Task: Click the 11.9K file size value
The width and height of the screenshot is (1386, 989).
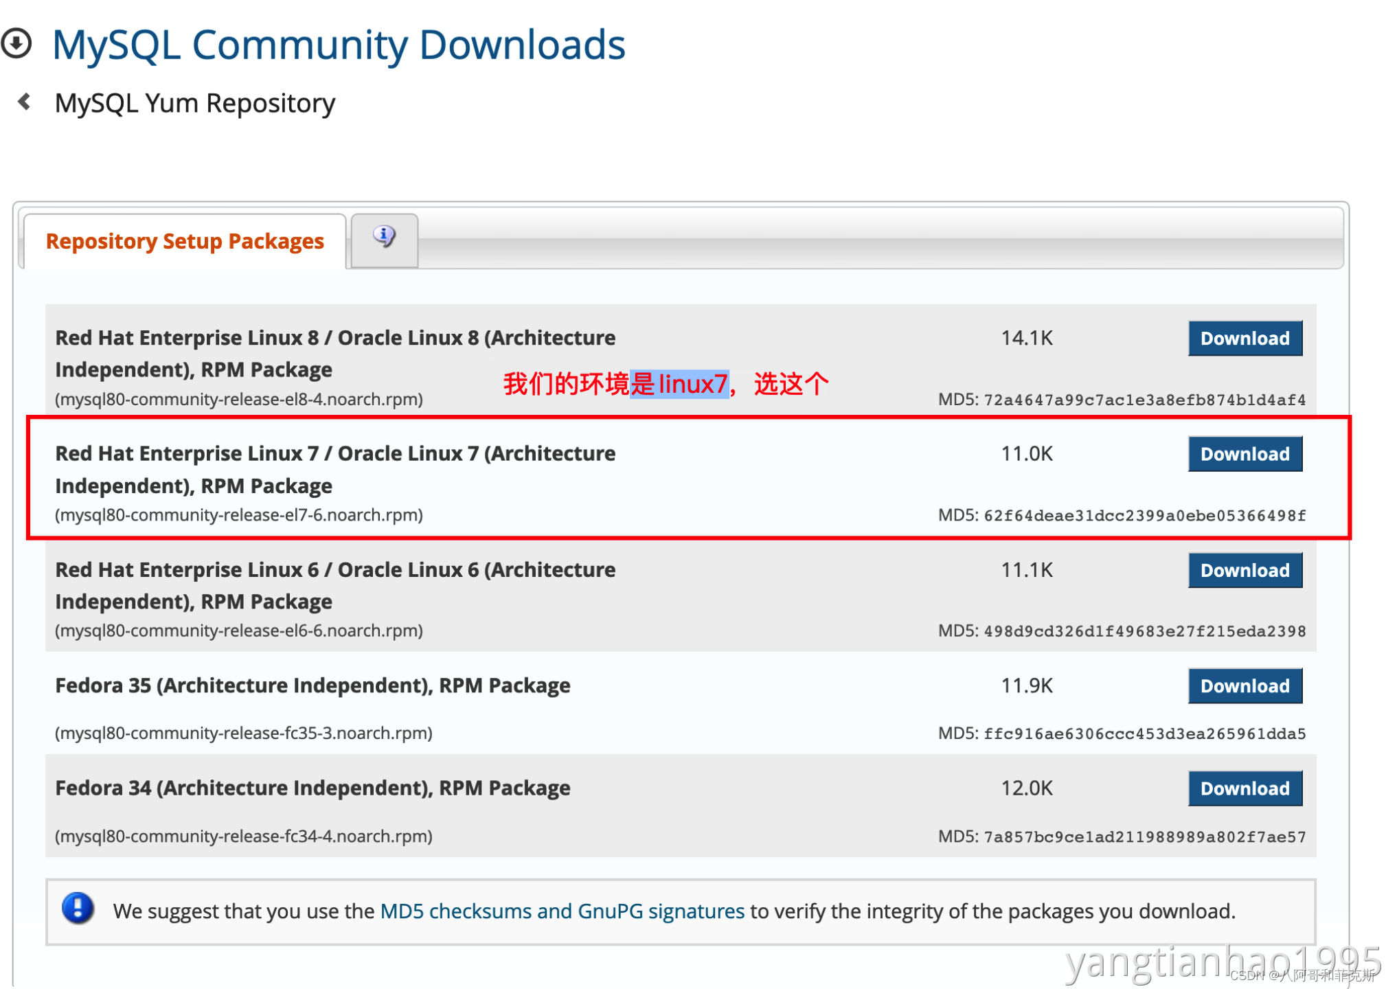Action: tap(1026, 685)
